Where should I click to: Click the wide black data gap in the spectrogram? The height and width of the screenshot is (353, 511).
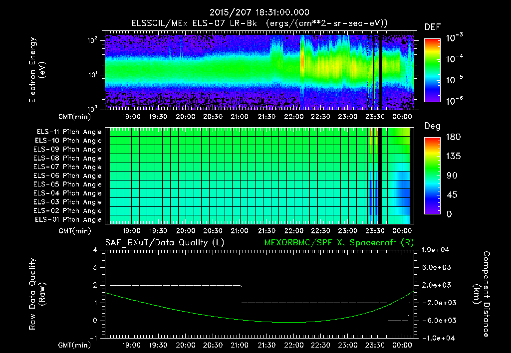[x=380, y=72]
